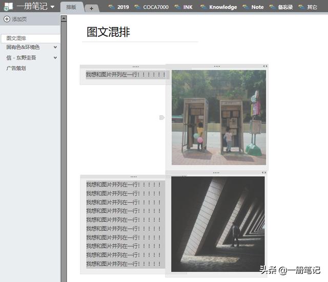Click top text container drag handle

point(135,67)
